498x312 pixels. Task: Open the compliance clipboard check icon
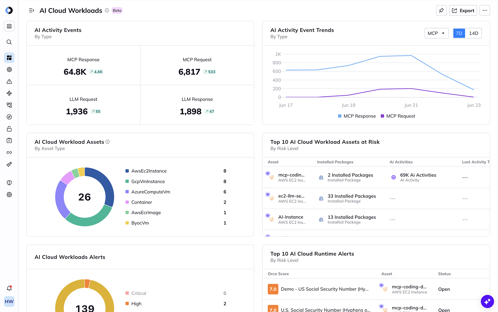point(9,140)
